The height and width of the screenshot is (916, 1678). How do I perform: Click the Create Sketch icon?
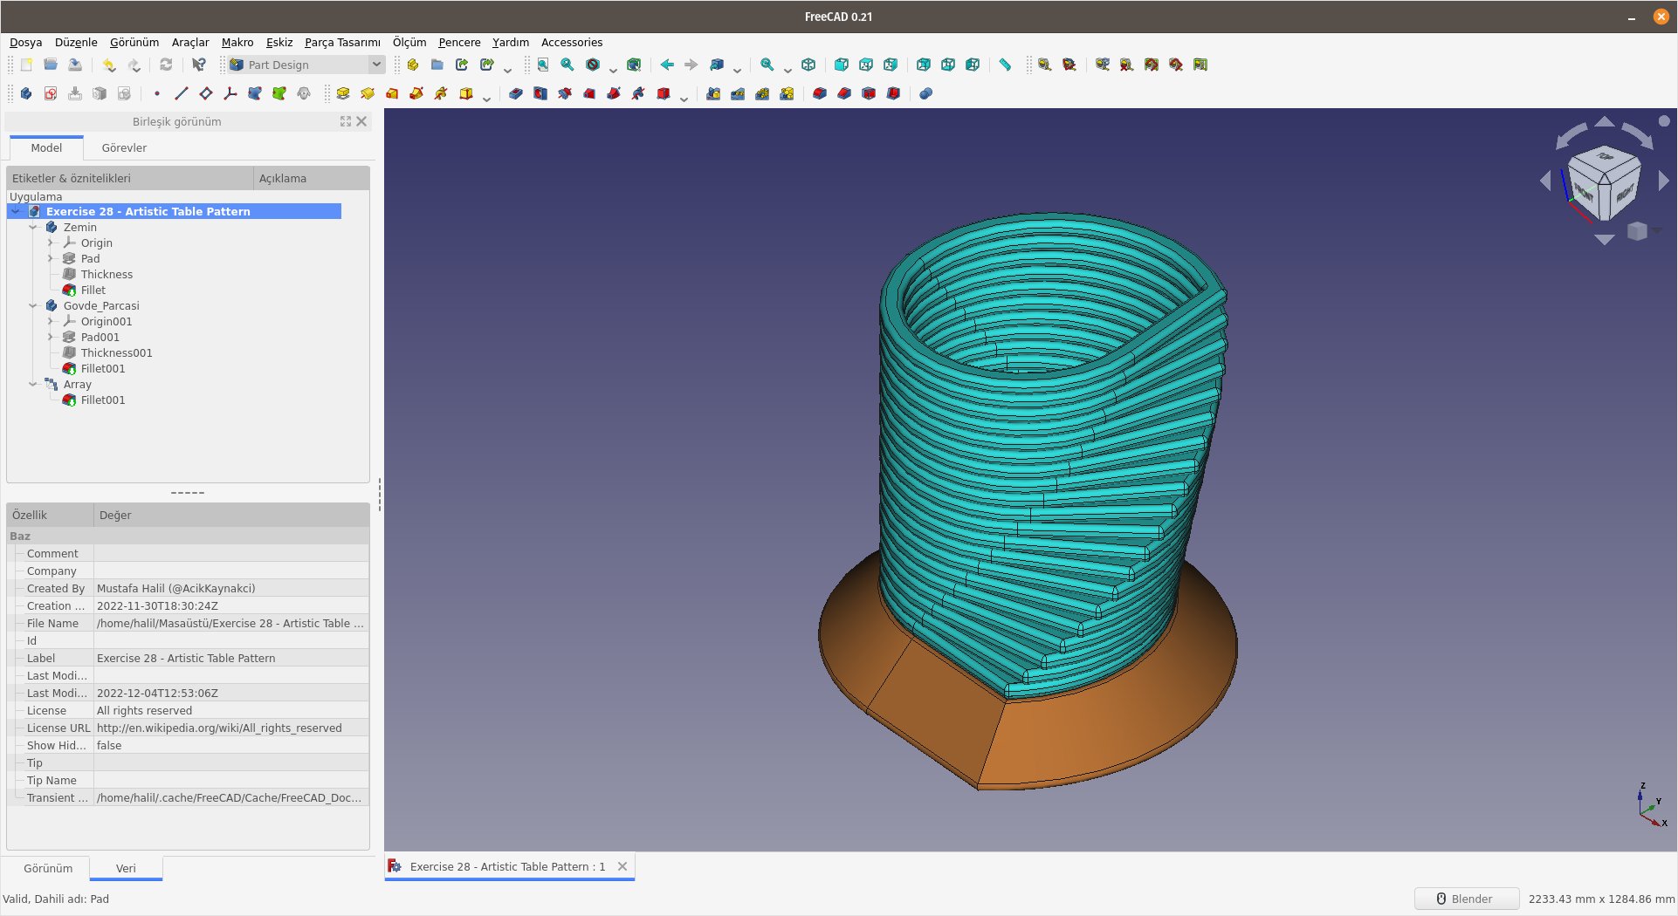click(51, 93)
